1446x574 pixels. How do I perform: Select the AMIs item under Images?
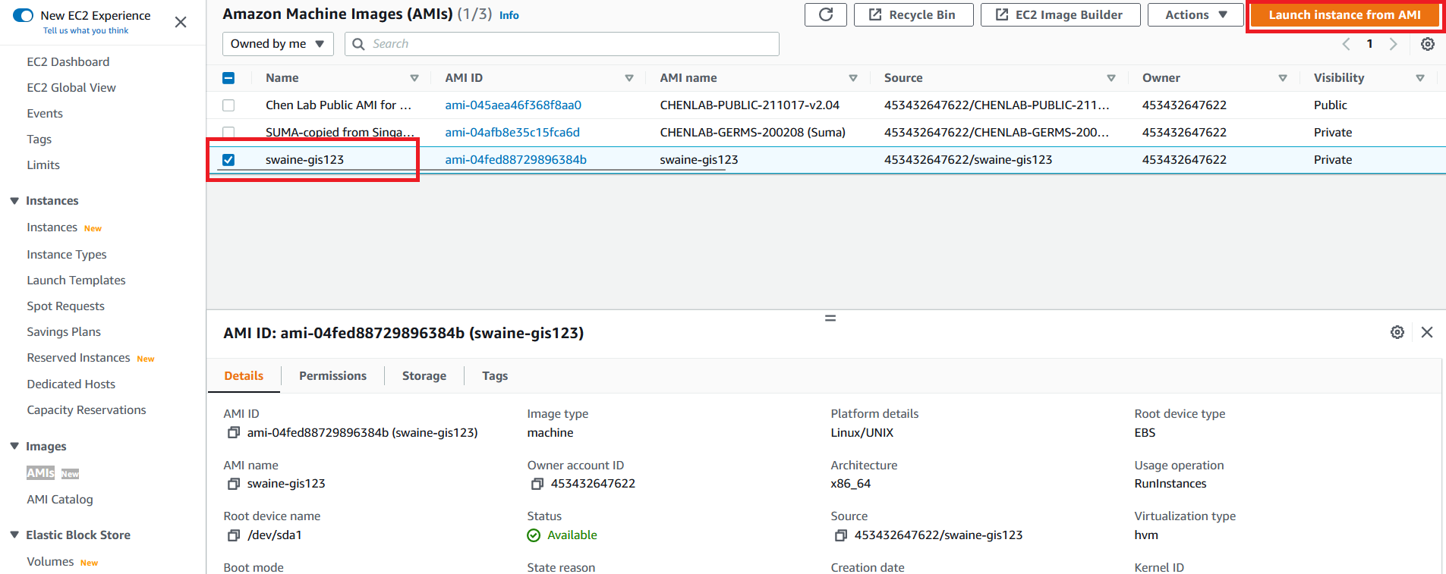pos(40,473)
